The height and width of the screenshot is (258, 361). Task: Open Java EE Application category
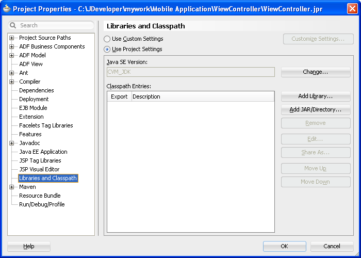tap(43, 152)
